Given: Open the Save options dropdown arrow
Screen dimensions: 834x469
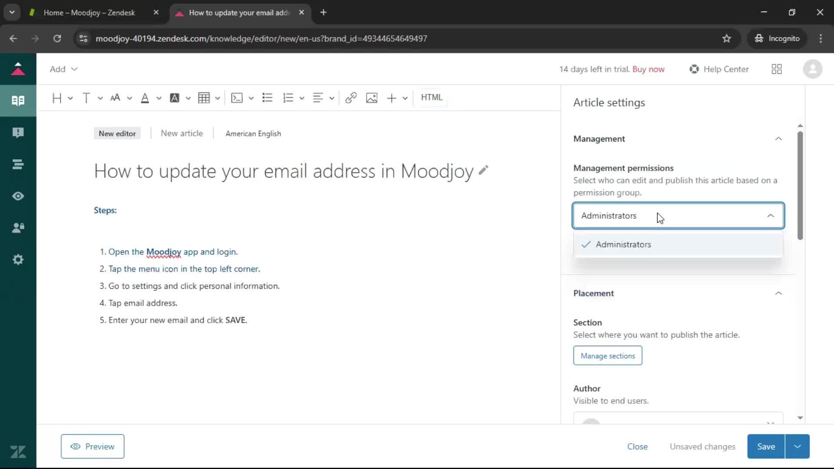Looking at the screenshot, I should [x=798, y=446].
